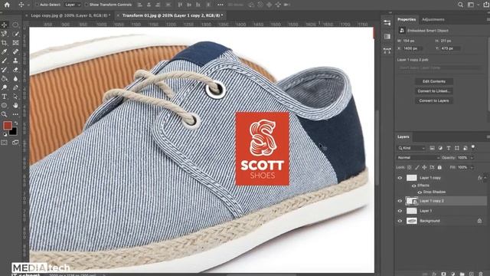Select the Lasso tool
Screen dimensions: 490x276
pyautogui.click(x=5, y=34)
